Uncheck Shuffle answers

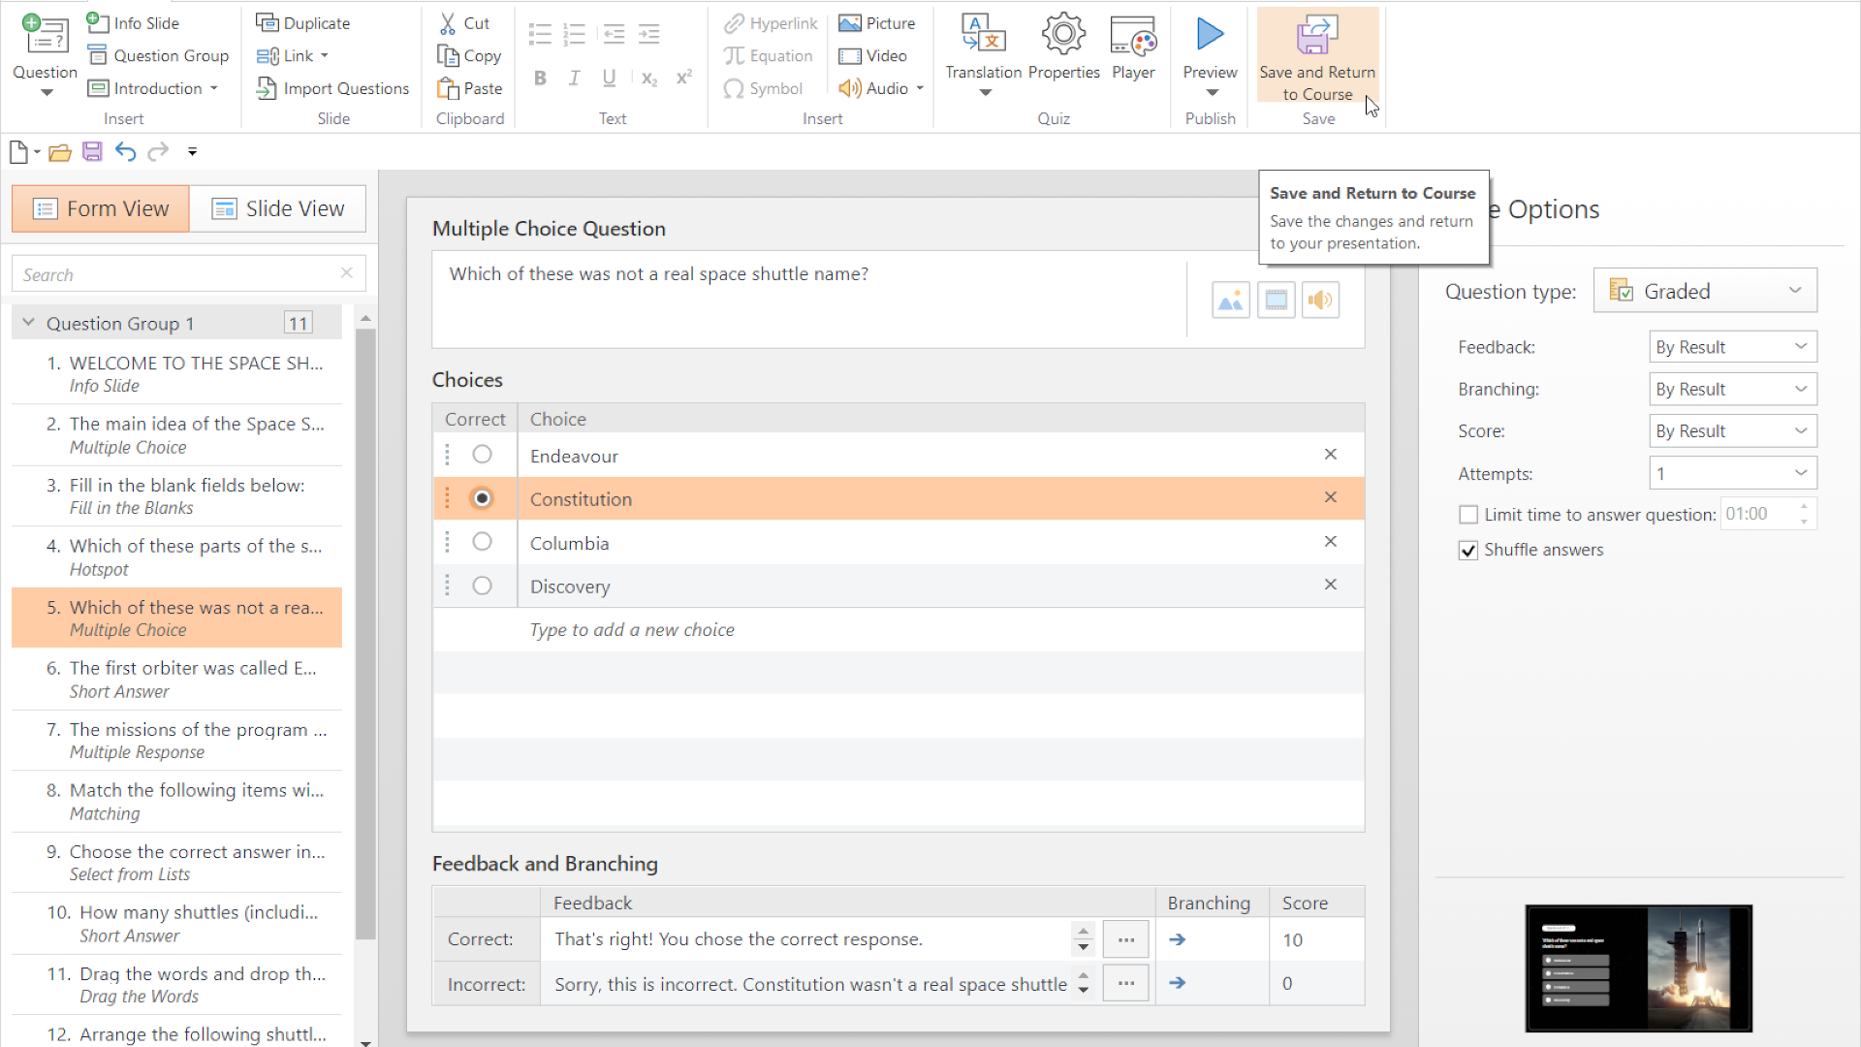pyautogui.click(x=1468, y=551)
